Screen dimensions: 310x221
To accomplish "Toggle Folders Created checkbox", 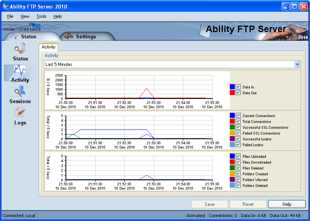I will click(x=238, y=174).
